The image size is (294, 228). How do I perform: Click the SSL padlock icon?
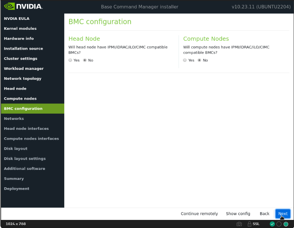[250, 224]
